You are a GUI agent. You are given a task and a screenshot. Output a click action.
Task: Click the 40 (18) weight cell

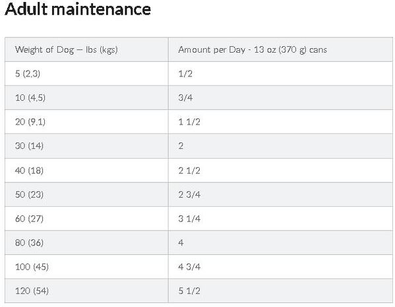[x=86, y=171]
